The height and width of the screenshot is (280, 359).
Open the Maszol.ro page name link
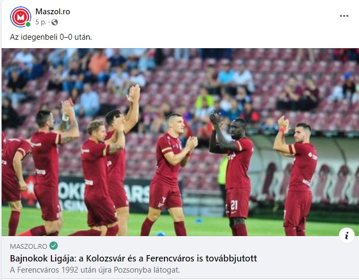click(x=52, y=12)
